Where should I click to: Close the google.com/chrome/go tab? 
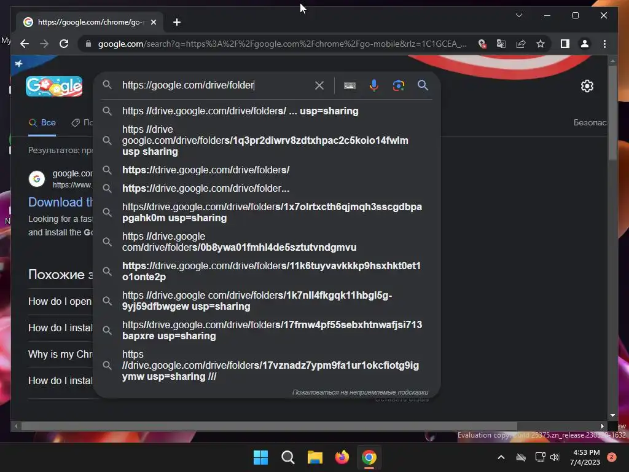coord(154,22)
